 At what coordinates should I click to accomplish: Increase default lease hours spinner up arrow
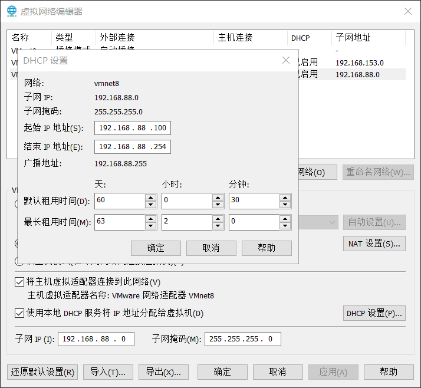pos(218,197)
